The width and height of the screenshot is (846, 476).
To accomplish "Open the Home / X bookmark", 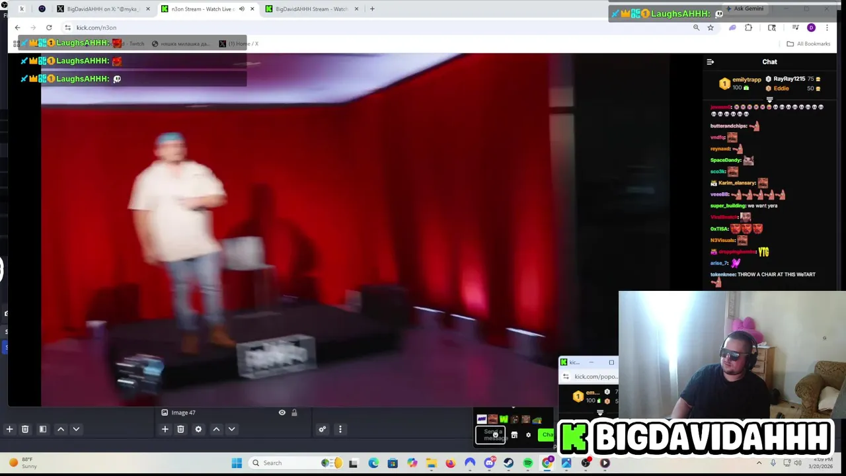I will 239,44.
